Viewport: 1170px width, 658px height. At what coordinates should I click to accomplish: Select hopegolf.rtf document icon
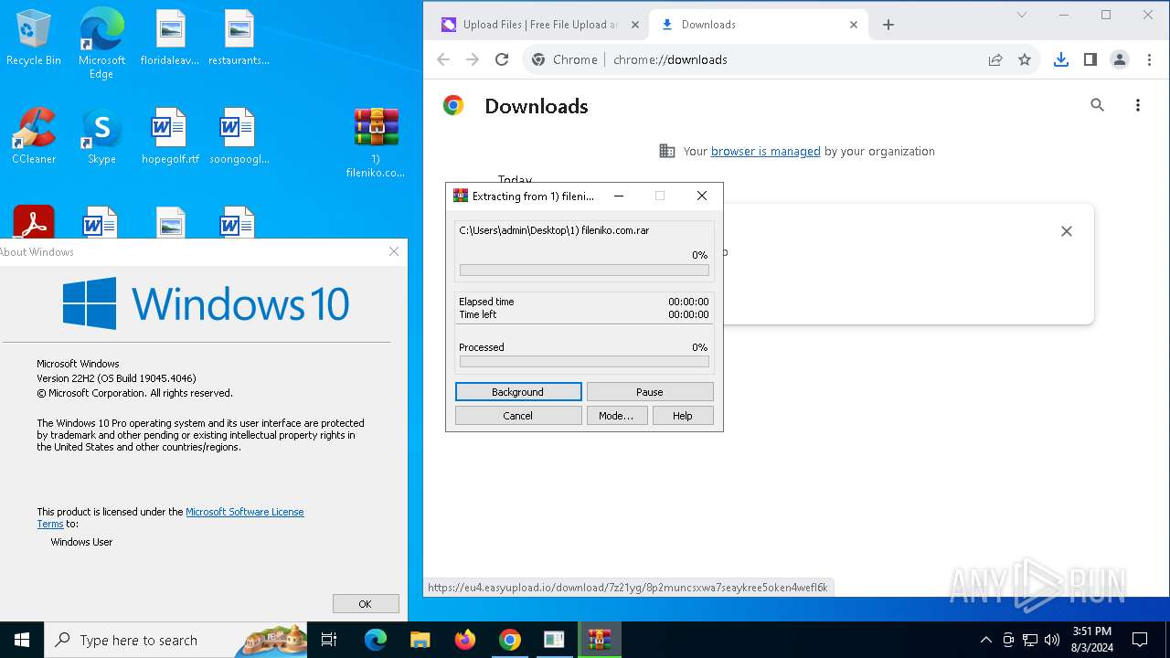170,136
